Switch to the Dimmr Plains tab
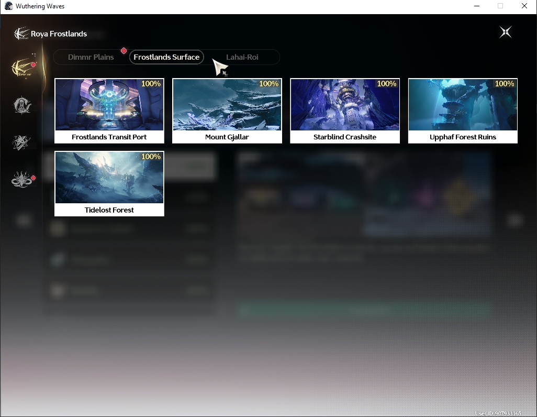The height and width of the screenshot is (417, 537). tap(91, 57)
